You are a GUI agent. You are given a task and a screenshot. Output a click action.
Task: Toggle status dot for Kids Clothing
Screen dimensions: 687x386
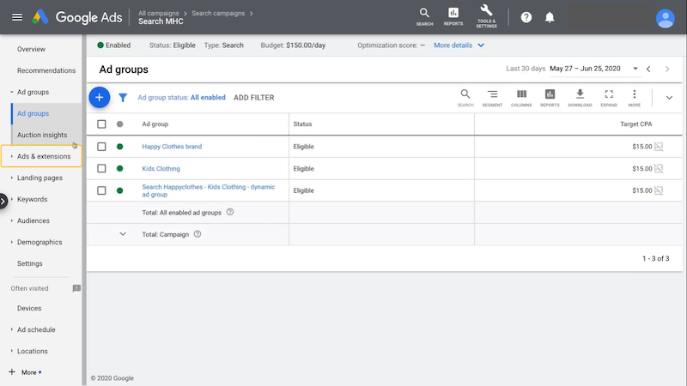(x=119, y=168)
